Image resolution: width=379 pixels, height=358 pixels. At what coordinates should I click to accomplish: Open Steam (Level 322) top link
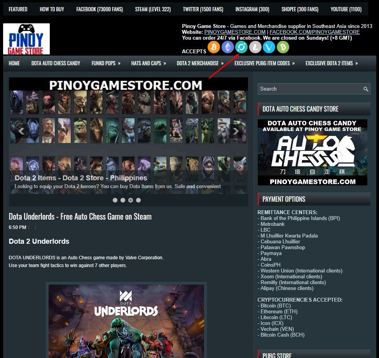point(153,9)
